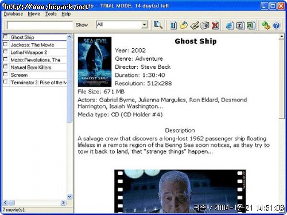Screen dimensions: 287x215
Task: Click the add movie filmstrip icon
Action: [173, 25]
